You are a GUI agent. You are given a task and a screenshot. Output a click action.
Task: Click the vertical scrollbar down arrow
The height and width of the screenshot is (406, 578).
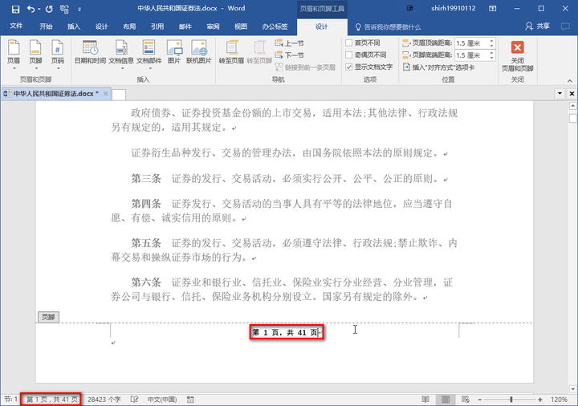572,388
